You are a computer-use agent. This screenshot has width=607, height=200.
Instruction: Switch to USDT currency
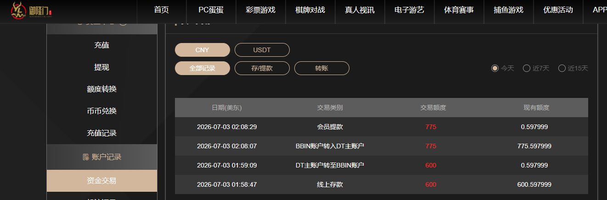point(262,50)
